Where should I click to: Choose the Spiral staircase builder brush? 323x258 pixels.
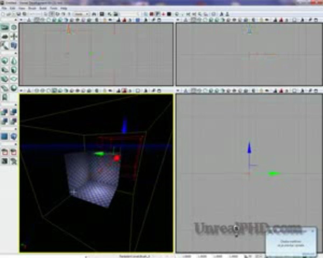(x=5, y=88)
